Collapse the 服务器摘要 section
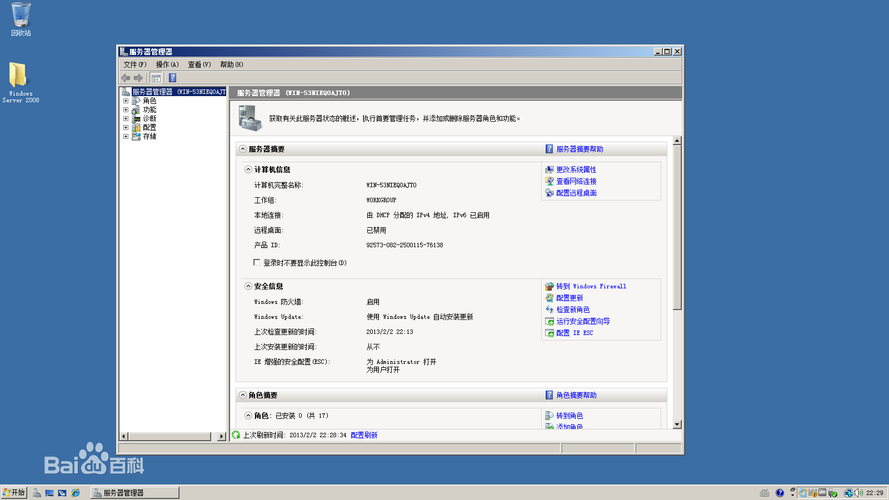 [243, 149]
